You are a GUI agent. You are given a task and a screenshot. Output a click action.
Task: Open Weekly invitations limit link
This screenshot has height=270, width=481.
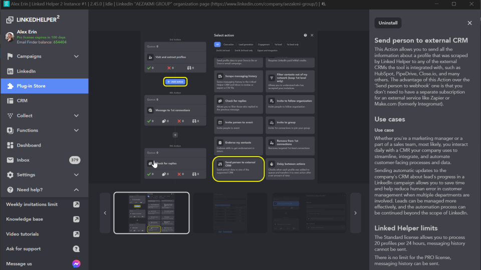coord(32,204)
